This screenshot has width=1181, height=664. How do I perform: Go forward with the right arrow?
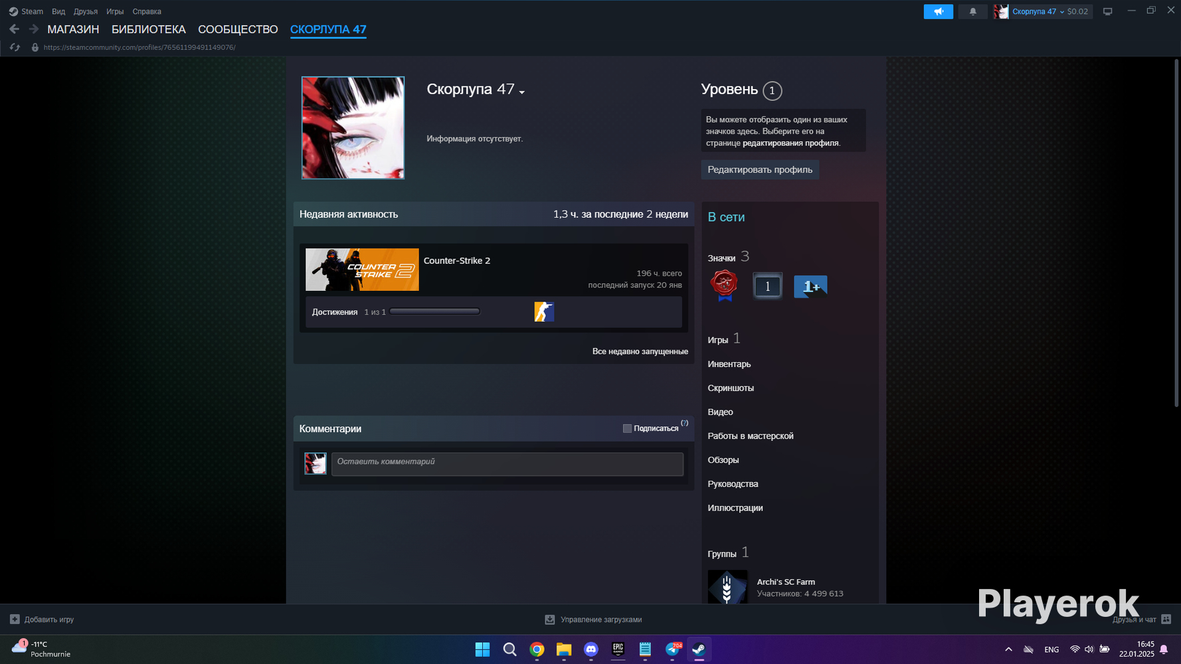click(33, 29)
